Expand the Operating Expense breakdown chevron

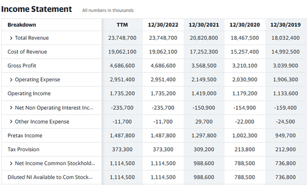tap(11, 80)
